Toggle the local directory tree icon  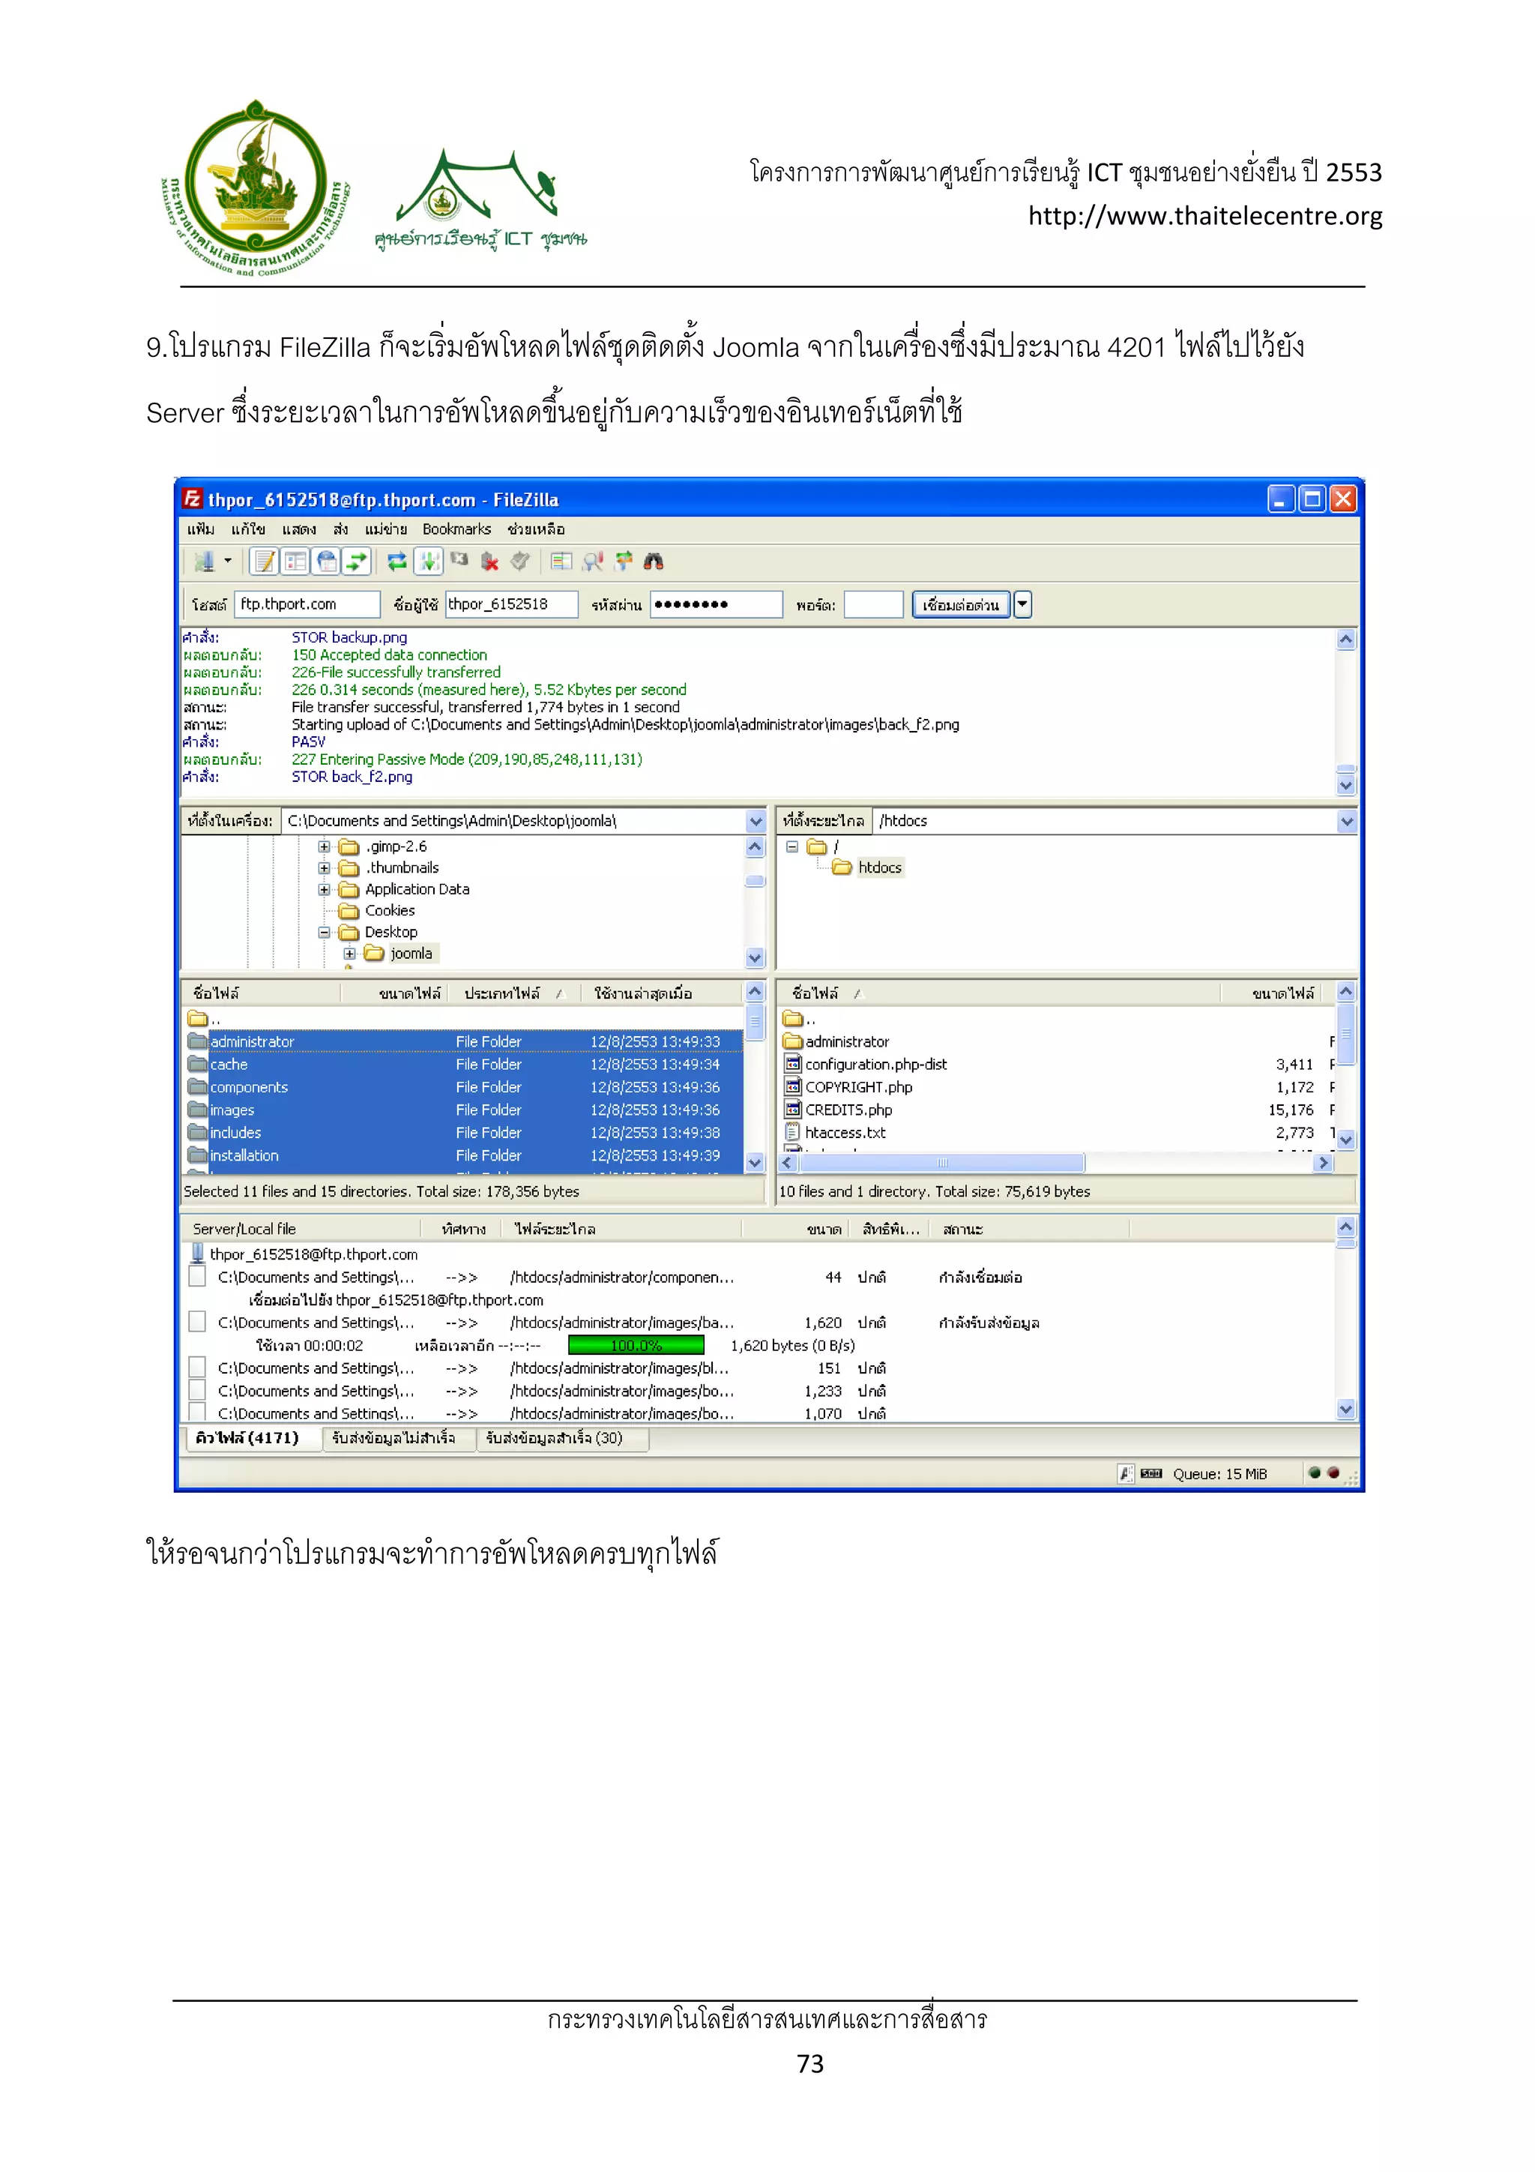(x=295, y=562)
